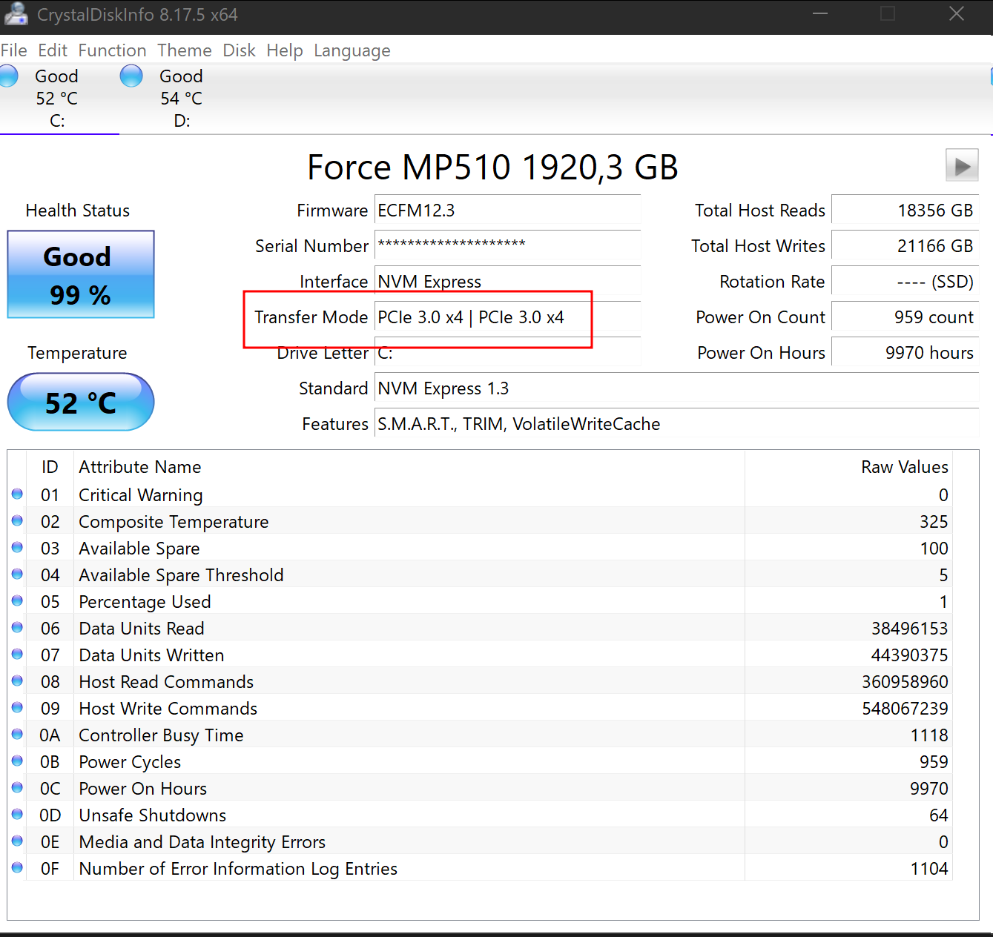The image size is (993, 937).
Task: Open the Theme menu
Action: (x=185, y=50)
